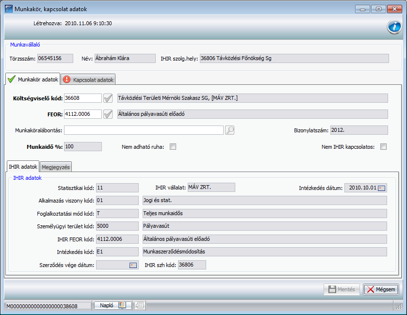Open the Napló log book button

click(113, 305)
